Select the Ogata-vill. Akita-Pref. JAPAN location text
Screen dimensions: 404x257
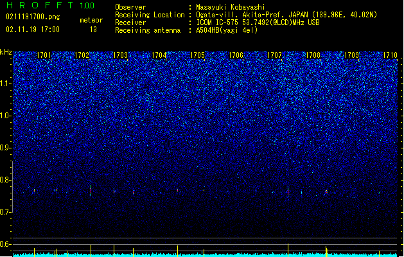click(286, 15)
